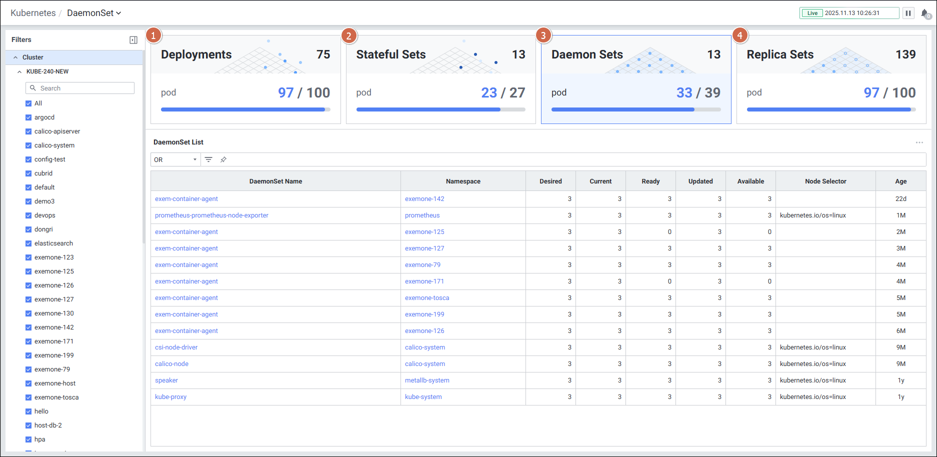Open the OR condition dropdown

pyautogui.click(x=175, y=159)
